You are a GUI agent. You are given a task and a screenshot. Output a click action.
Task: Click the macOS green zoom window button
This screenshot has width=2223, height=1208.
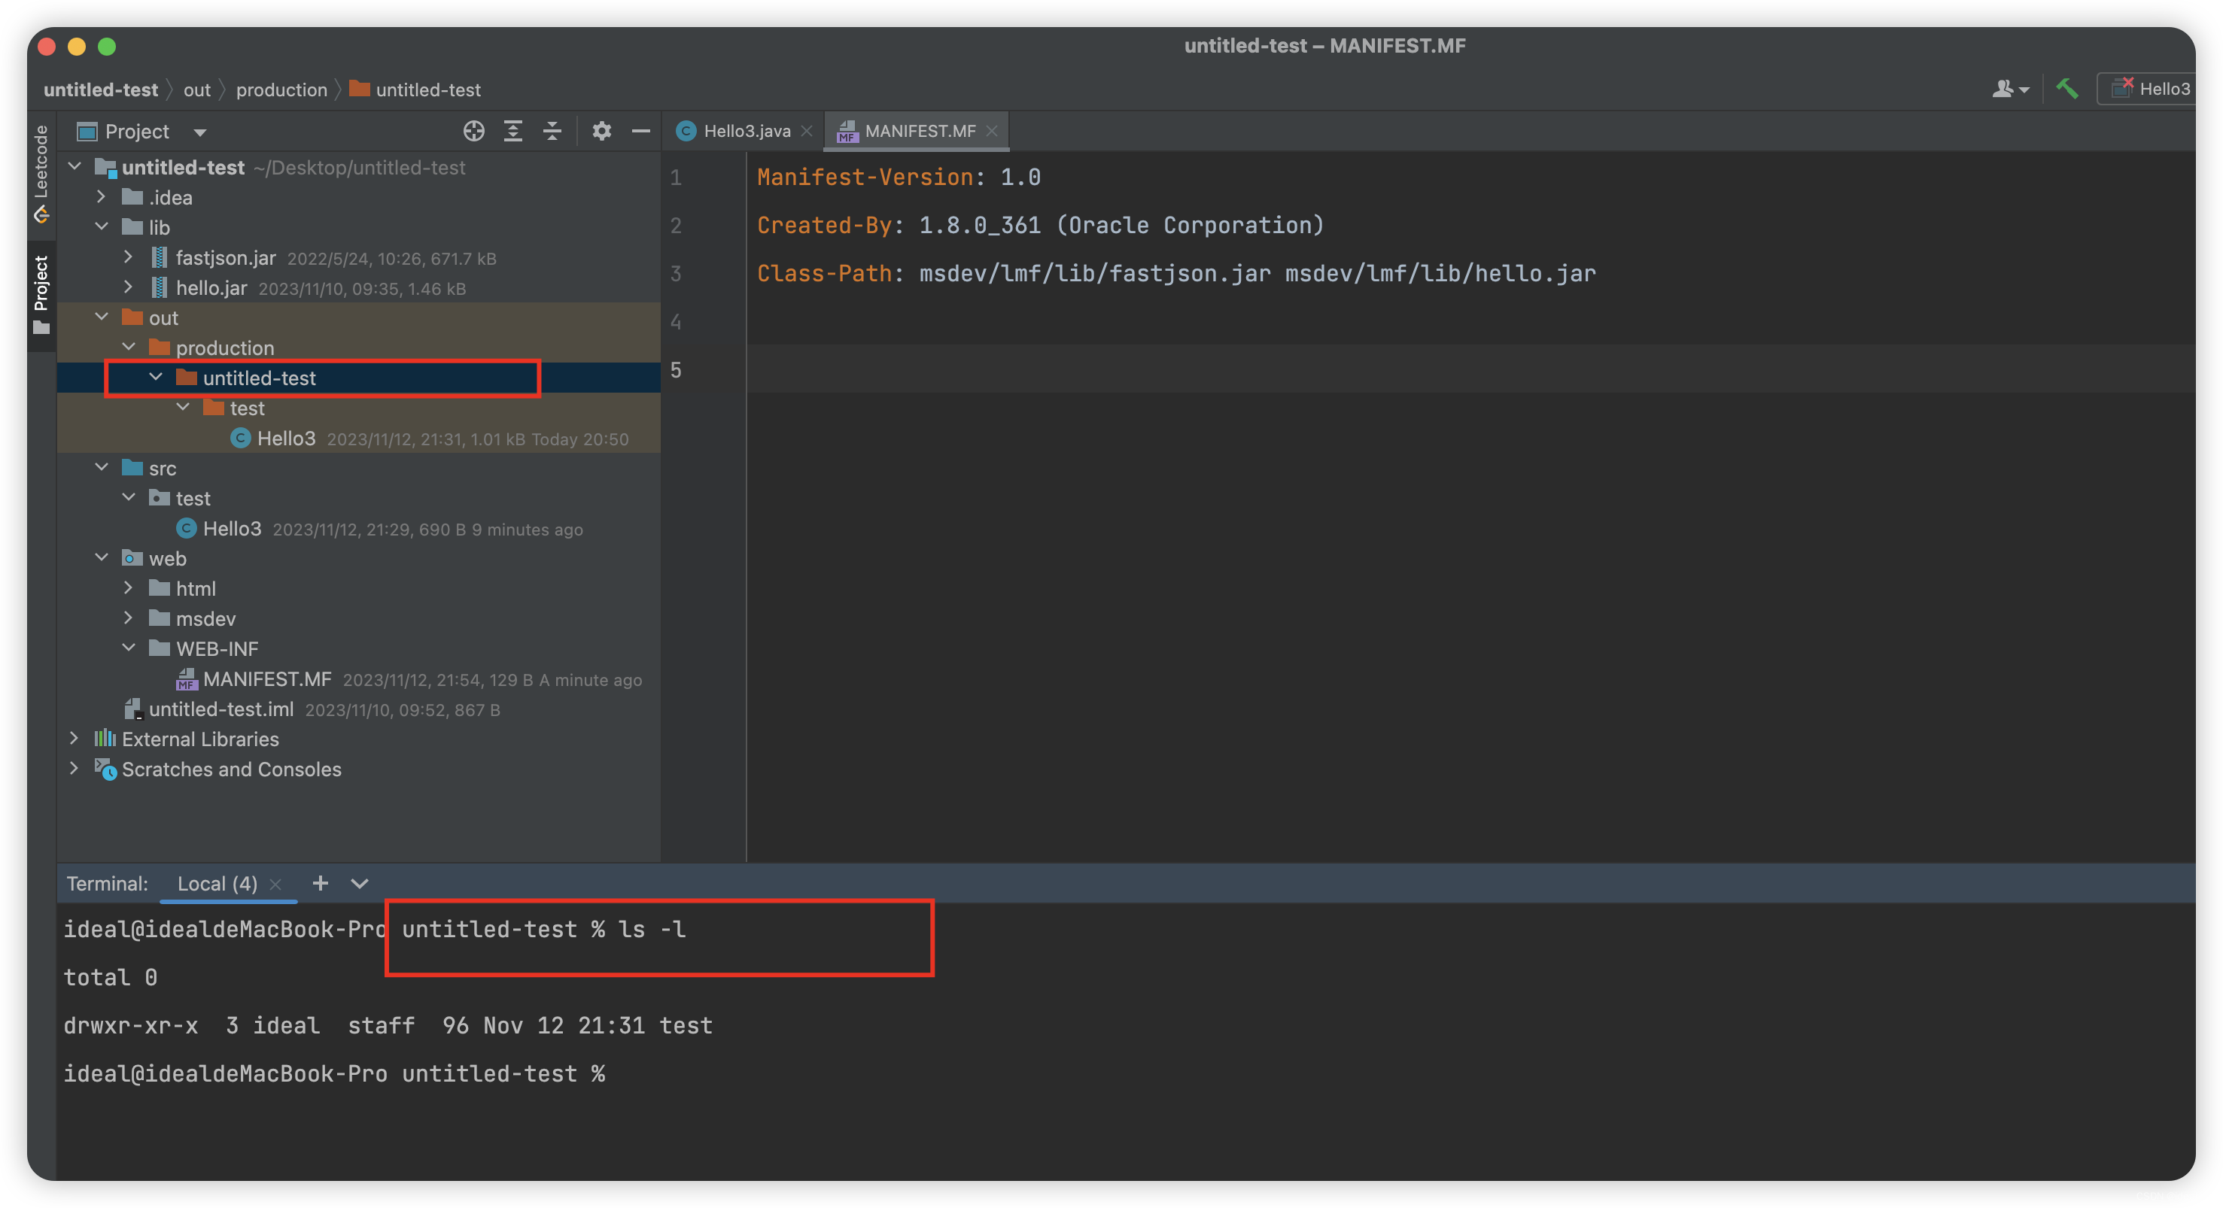107,47
